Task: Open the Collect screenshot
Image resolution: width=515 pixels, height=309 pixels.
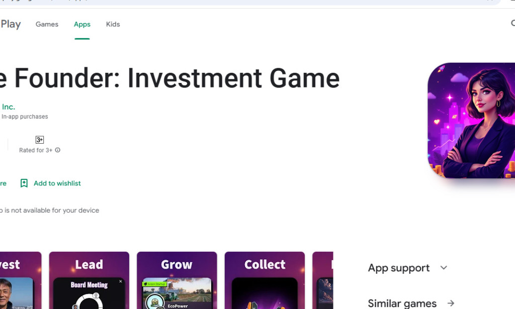Action: [264, 280]
